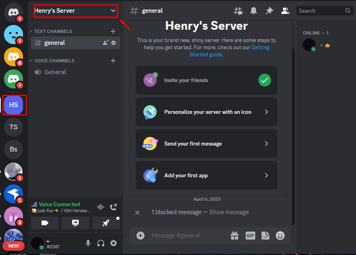
Task: Edit general channel settings gear
Action: tap(114, 43)
